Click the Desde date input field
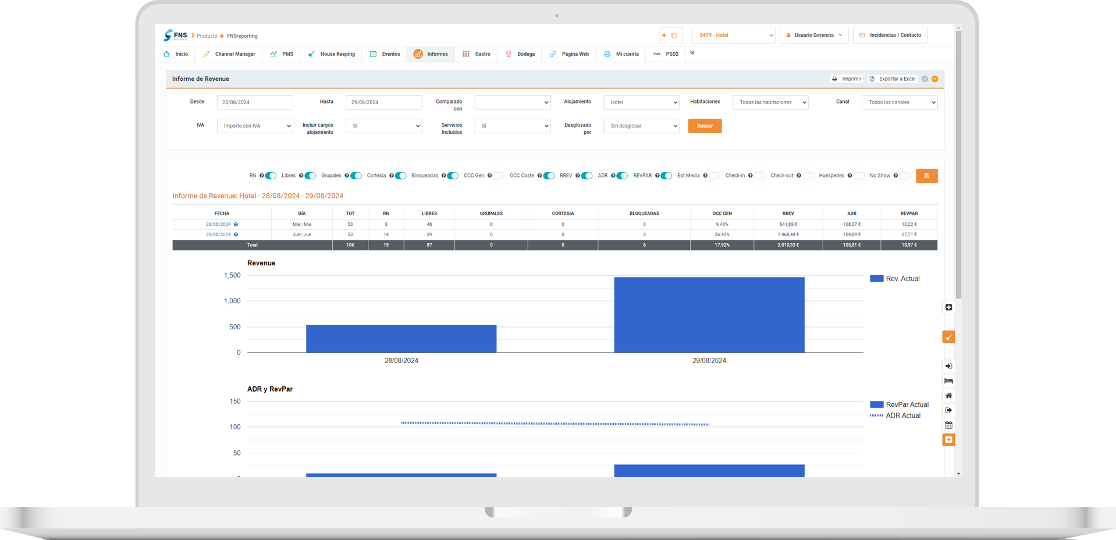The width and height of the screenshot is (1116, 540). click(x=255, y=102)
